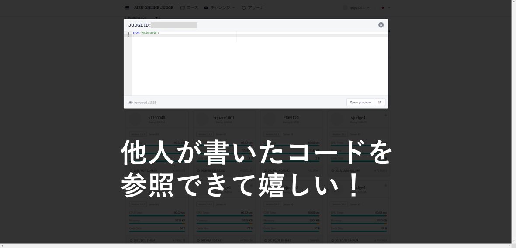
Task: Click line number 2 in code gutter
Action: coord(128,35)
